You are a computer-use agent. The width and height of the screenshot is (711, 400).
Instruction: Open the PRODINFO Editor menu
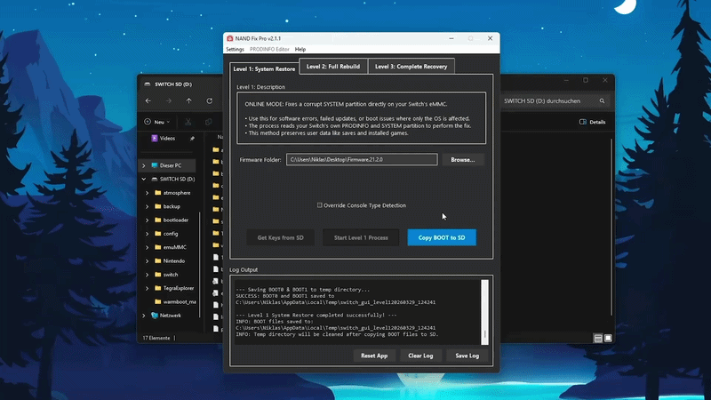[x=269, y=49]
